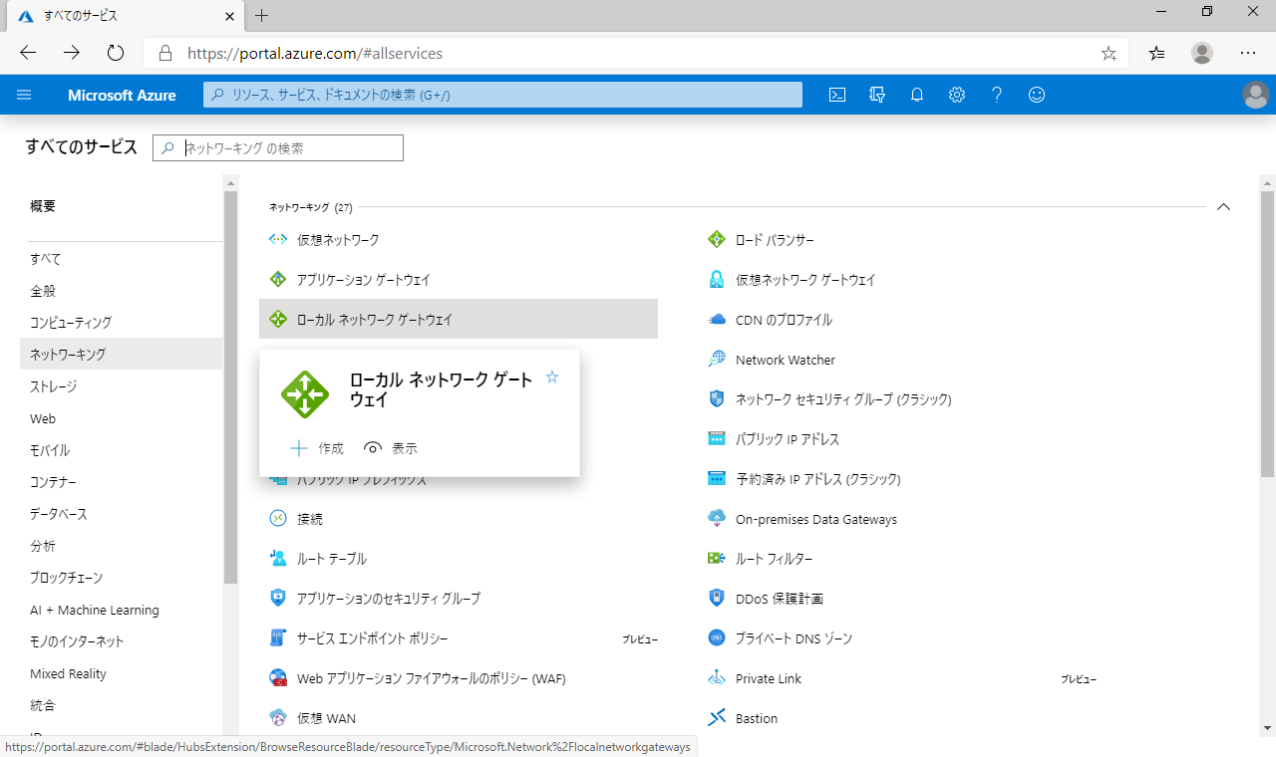Click the DDoS 保護計画 shield icon
1276x757 pixels.
(717, 599)
